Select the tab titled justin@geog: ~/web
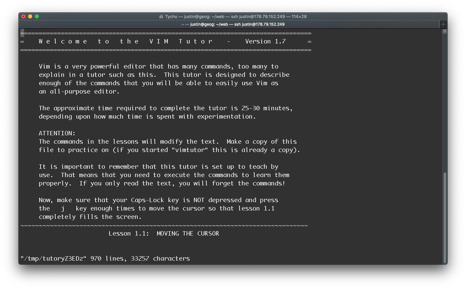 click(233, 24)
